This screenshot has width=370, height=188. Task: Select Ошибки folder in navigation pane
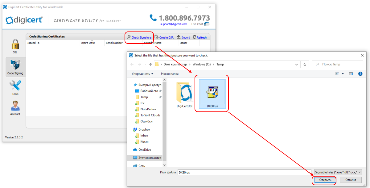[x=144, y=121]
